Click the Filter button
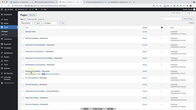The height and width of the screenshot is (110, 196). click(63, 23)
